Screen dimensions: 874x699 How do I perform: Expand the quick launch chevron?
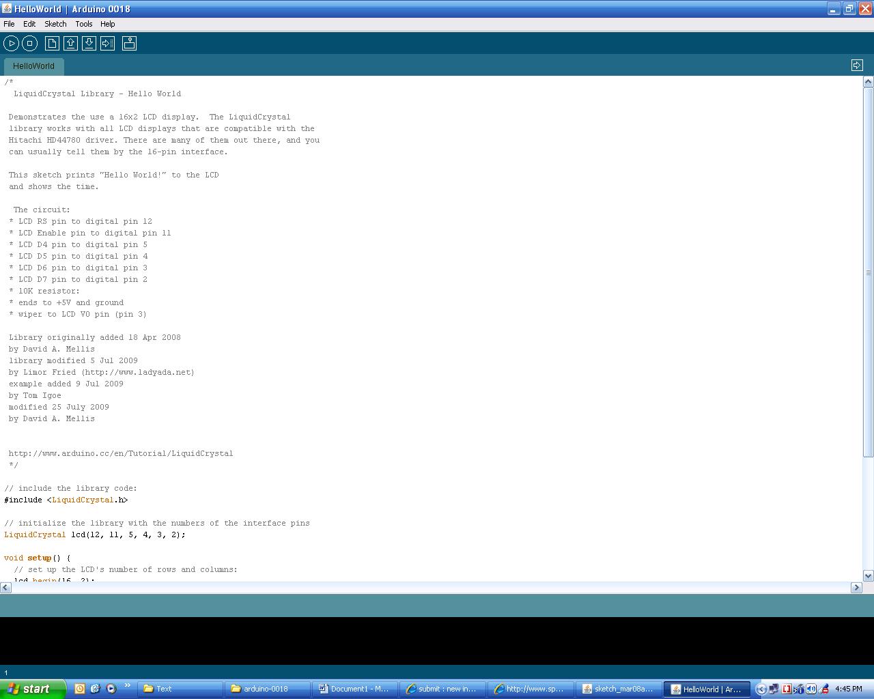[x=127, y=685]
